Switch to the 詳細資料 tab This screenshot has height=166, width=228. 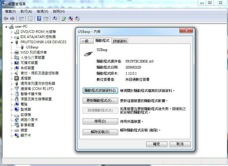coord(120,41)
